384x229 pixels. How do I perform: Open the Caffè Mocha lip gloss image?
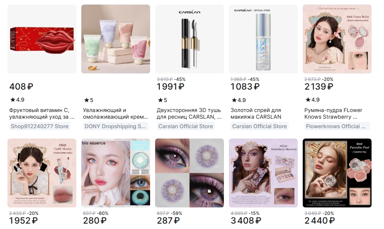42,173
